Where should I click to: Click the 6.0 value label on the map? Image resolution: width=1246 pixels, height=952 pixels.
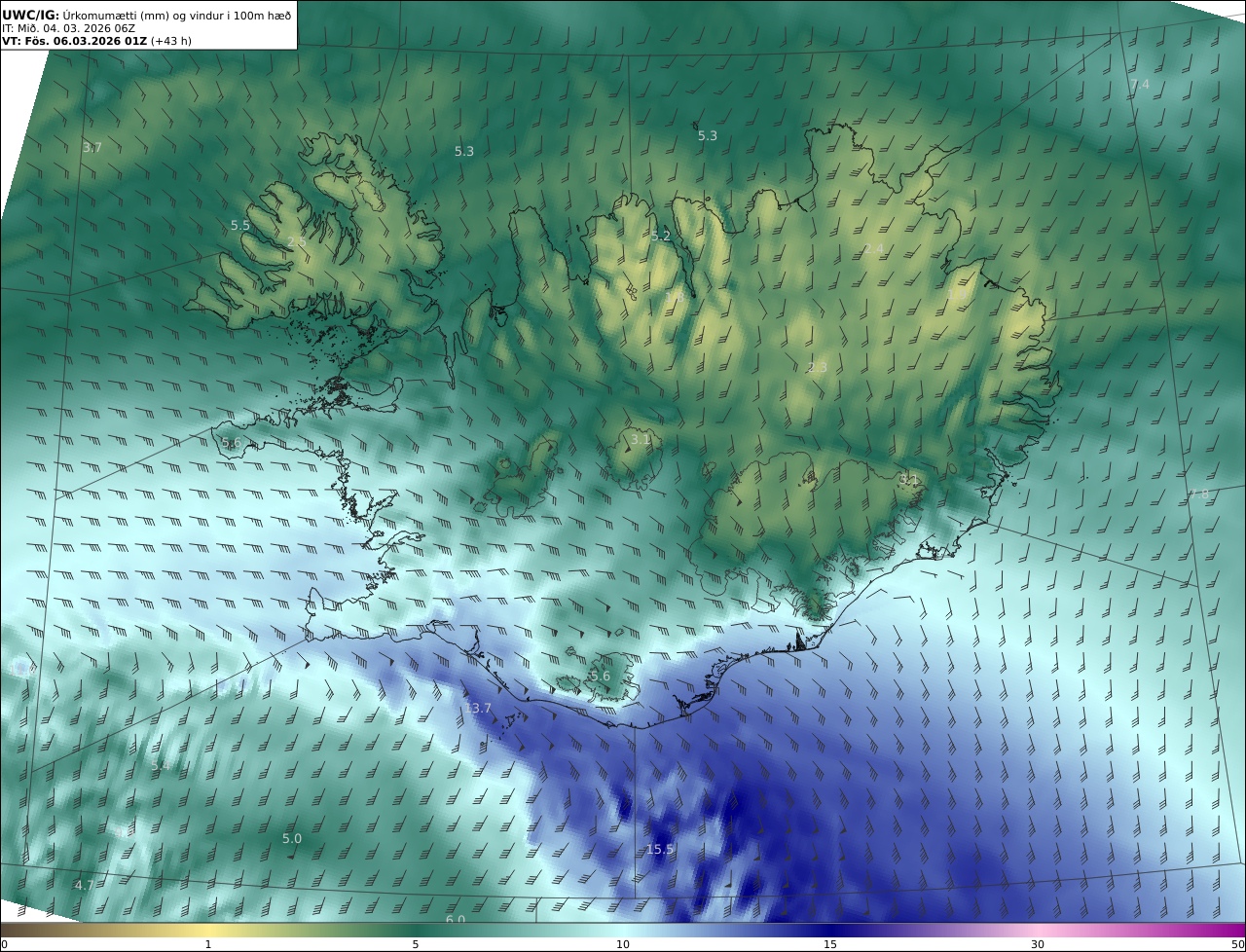456,920
